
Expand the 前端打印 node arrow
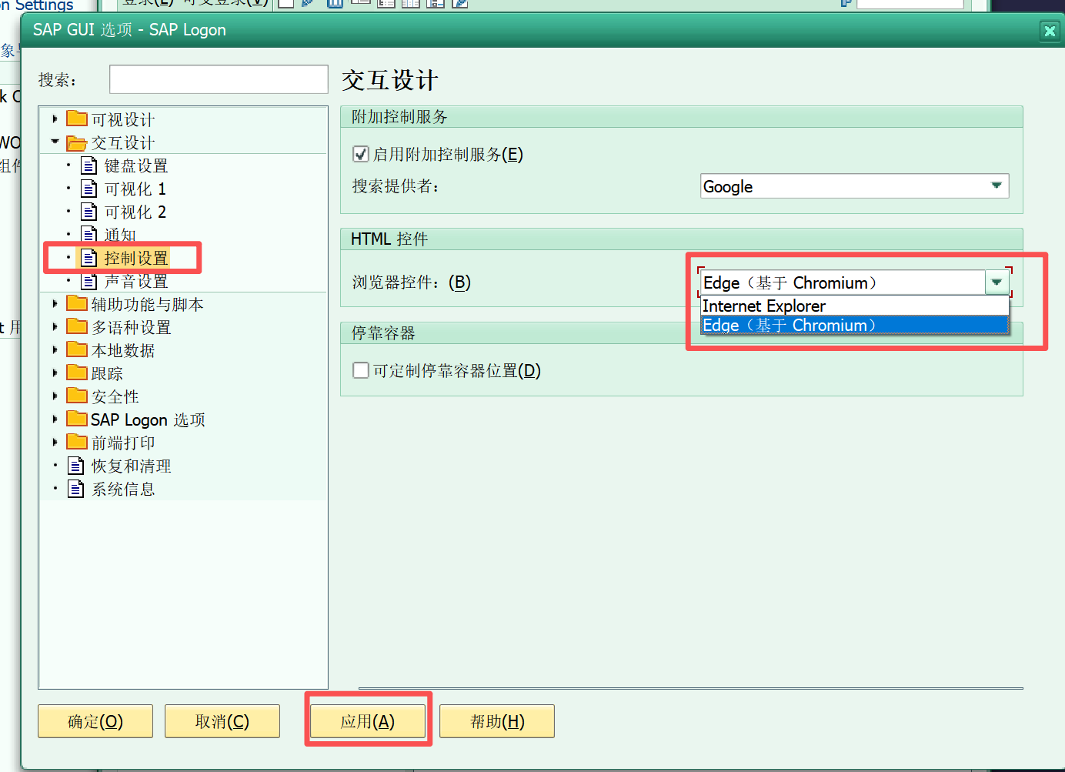pyautogui.click(x=55, y=443)
